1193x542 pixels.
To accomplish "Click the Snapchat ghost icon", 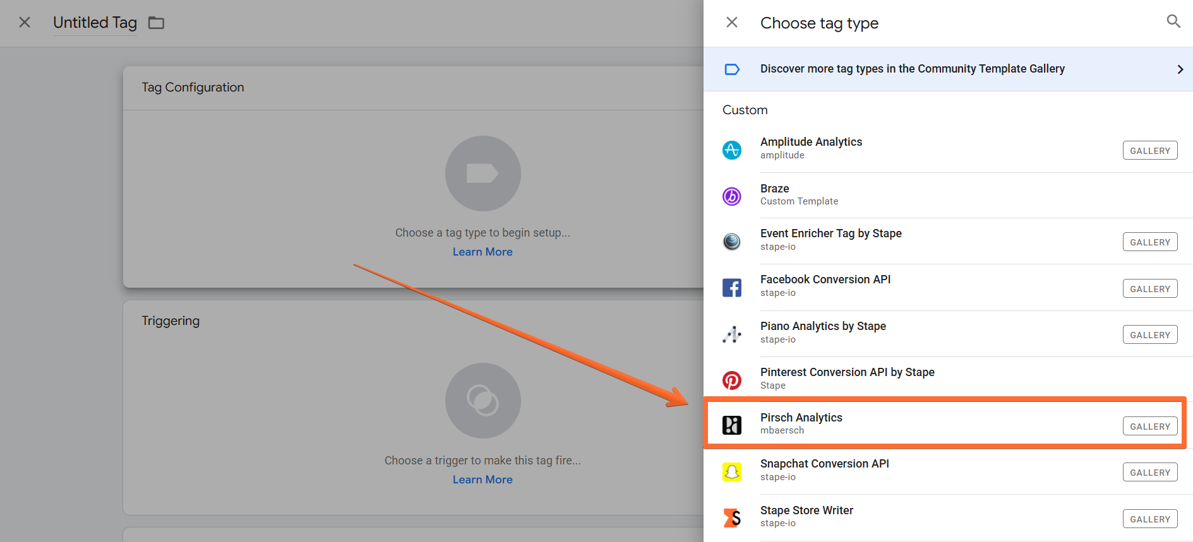I will 732,472.
